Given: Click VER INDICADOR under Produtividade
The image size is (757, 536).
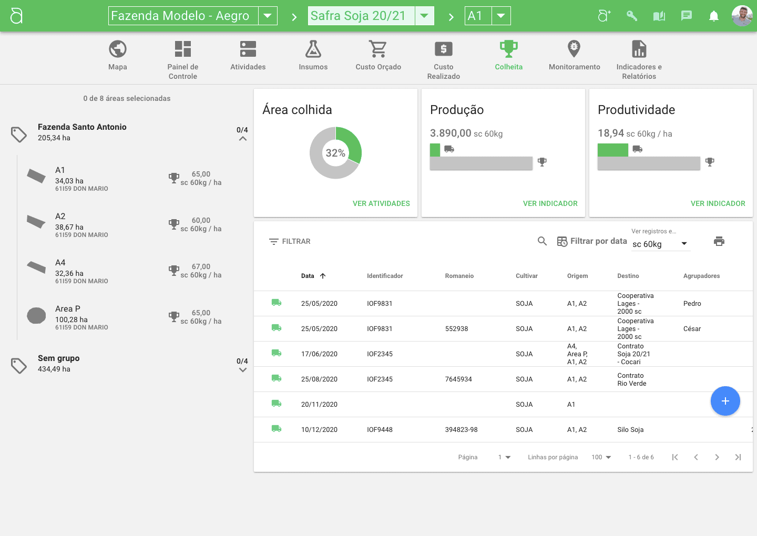Looking at the screenshot, I should pyautogui.click(x=718, y=203).
